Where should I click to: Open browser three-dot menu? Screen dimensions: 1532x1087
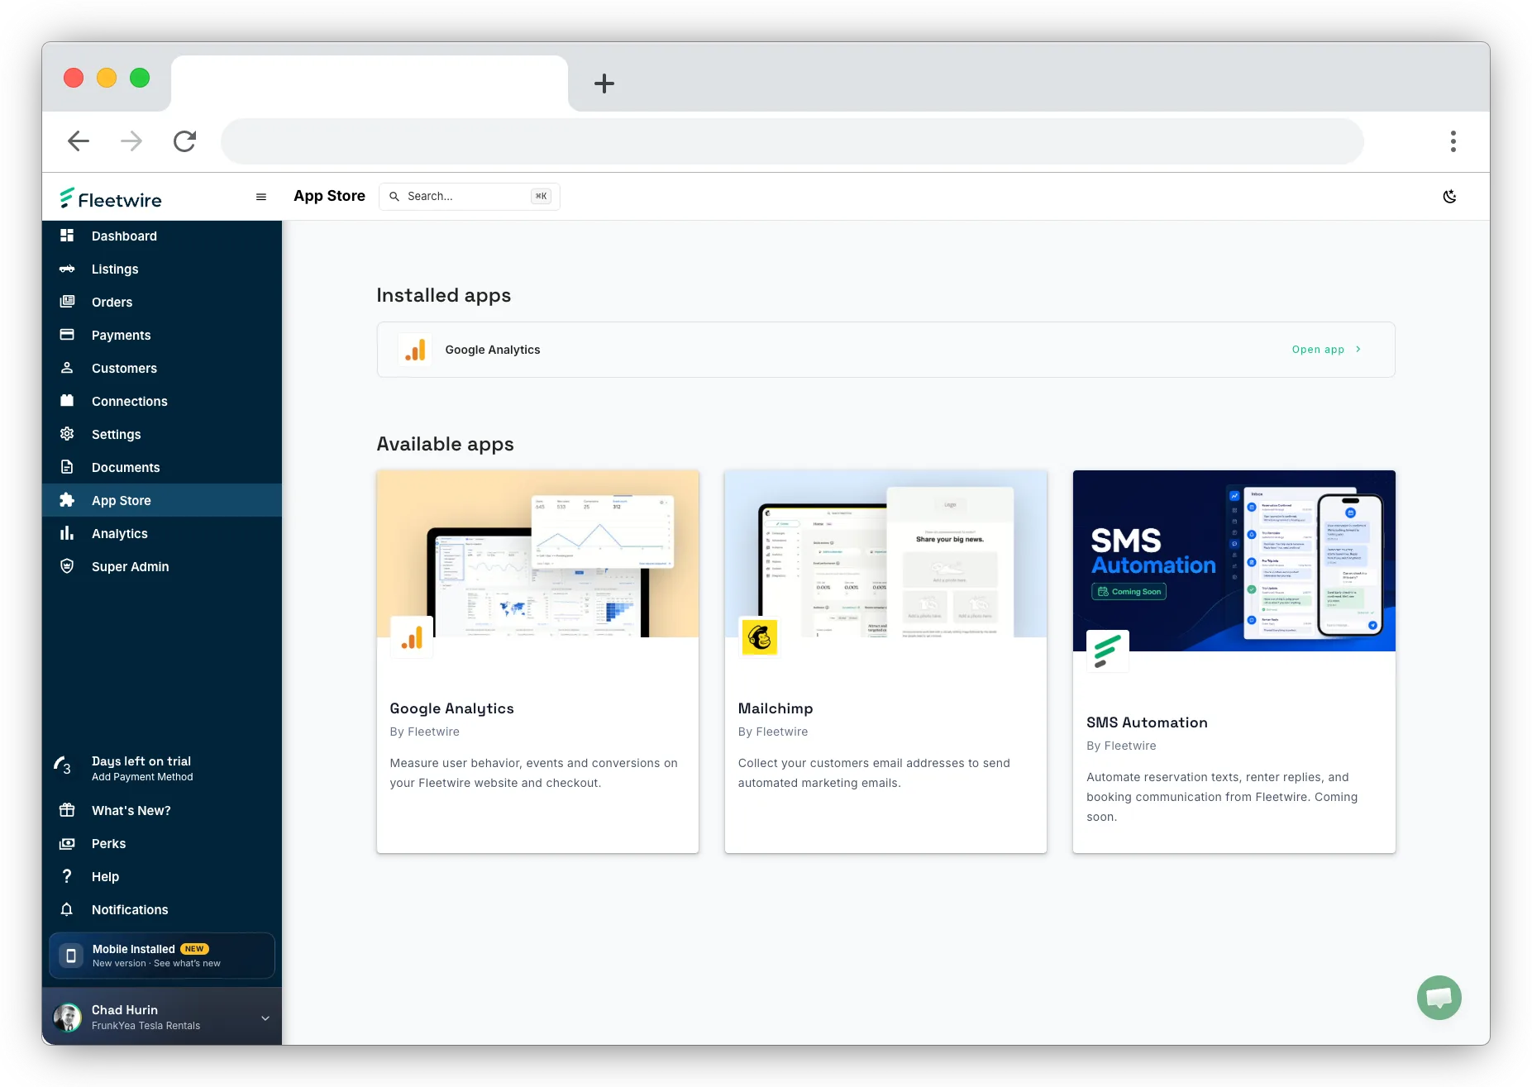pos(1453,141)
